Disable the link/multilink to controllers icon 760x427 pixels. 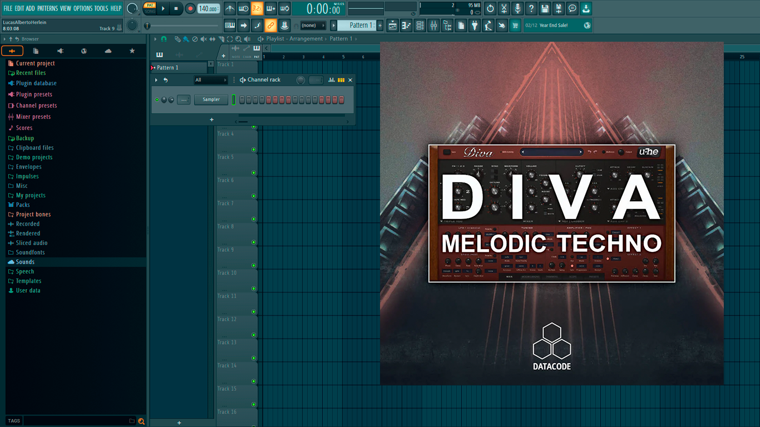point(271,25)
